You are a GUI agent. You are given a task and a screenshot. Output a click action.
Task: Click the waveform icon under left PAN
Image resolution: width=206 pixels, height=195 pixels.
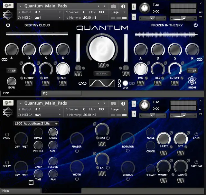pyautogui.click(x=63, y=83)
